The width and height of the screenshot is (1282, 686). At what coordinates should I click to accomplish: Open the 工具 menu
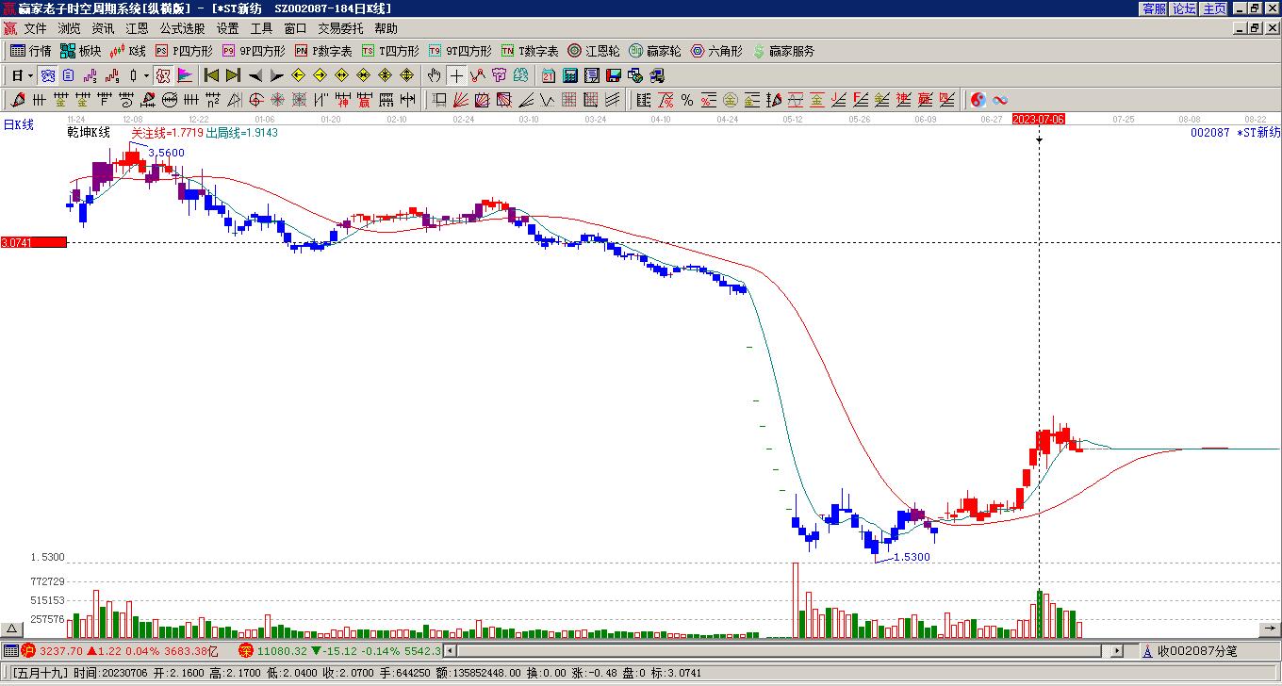(261, 29)
